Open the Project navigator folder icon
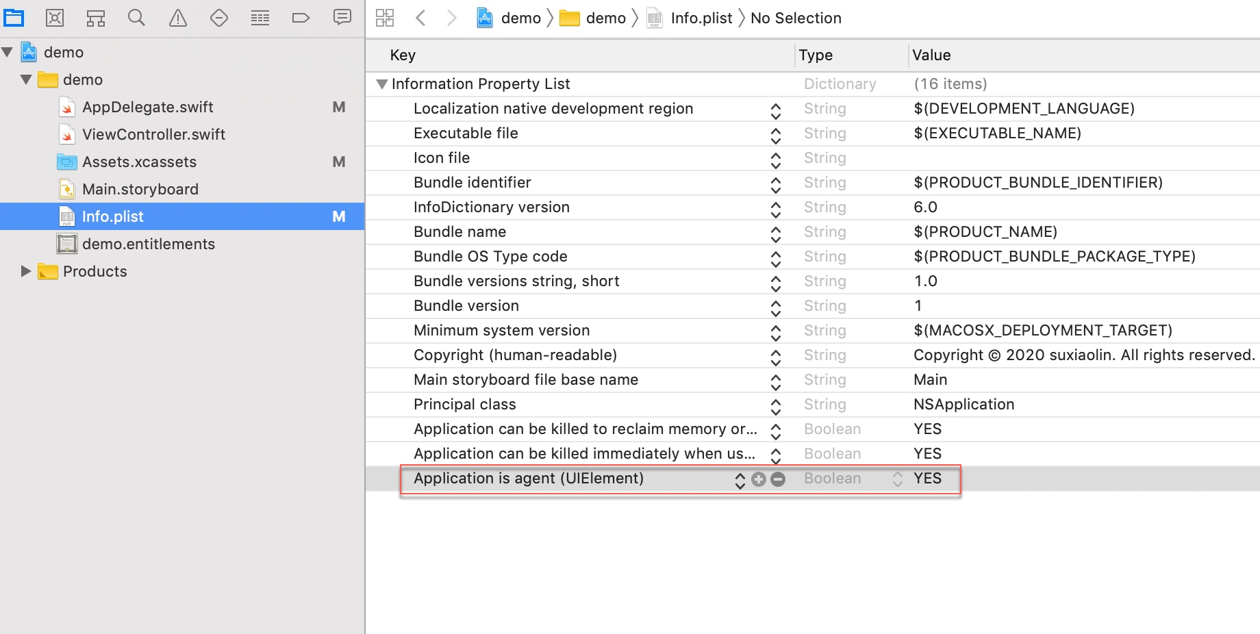 [x=14, y=18]
